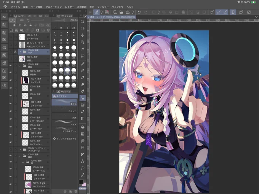Open the ウィンドウ menu
The height and width of the screenshot is (194, 259).
click(x=118, y=7)
